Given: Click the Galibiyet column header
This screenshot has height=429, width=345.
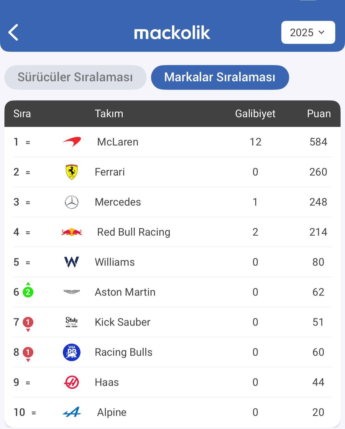Looking at the screenshot, I should 255,114.
